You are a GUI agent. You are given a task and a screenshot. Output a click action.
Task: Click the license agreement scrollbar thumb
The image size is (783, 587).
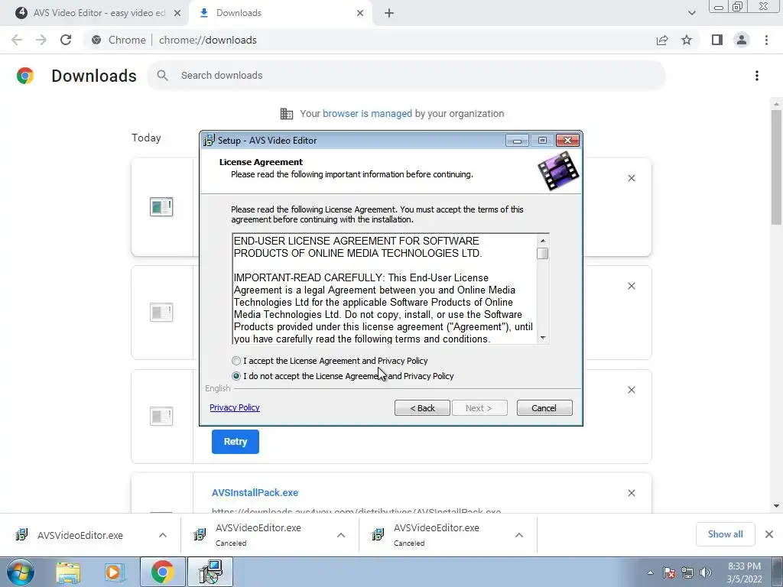point(543,254)
